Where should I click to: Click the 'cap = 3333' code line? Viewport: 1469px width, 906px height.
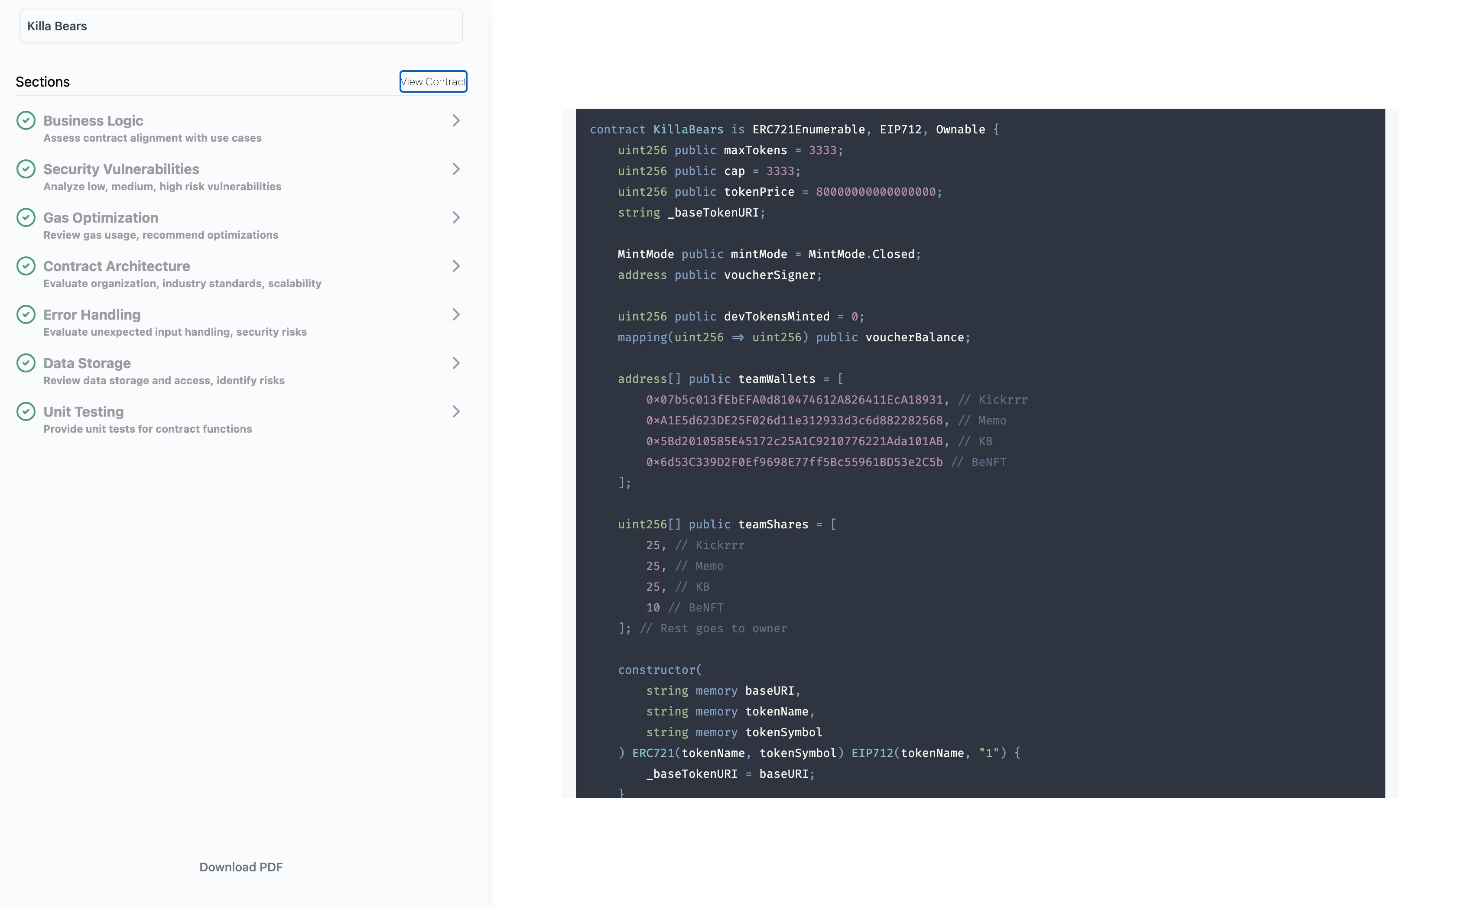[709, 171]
